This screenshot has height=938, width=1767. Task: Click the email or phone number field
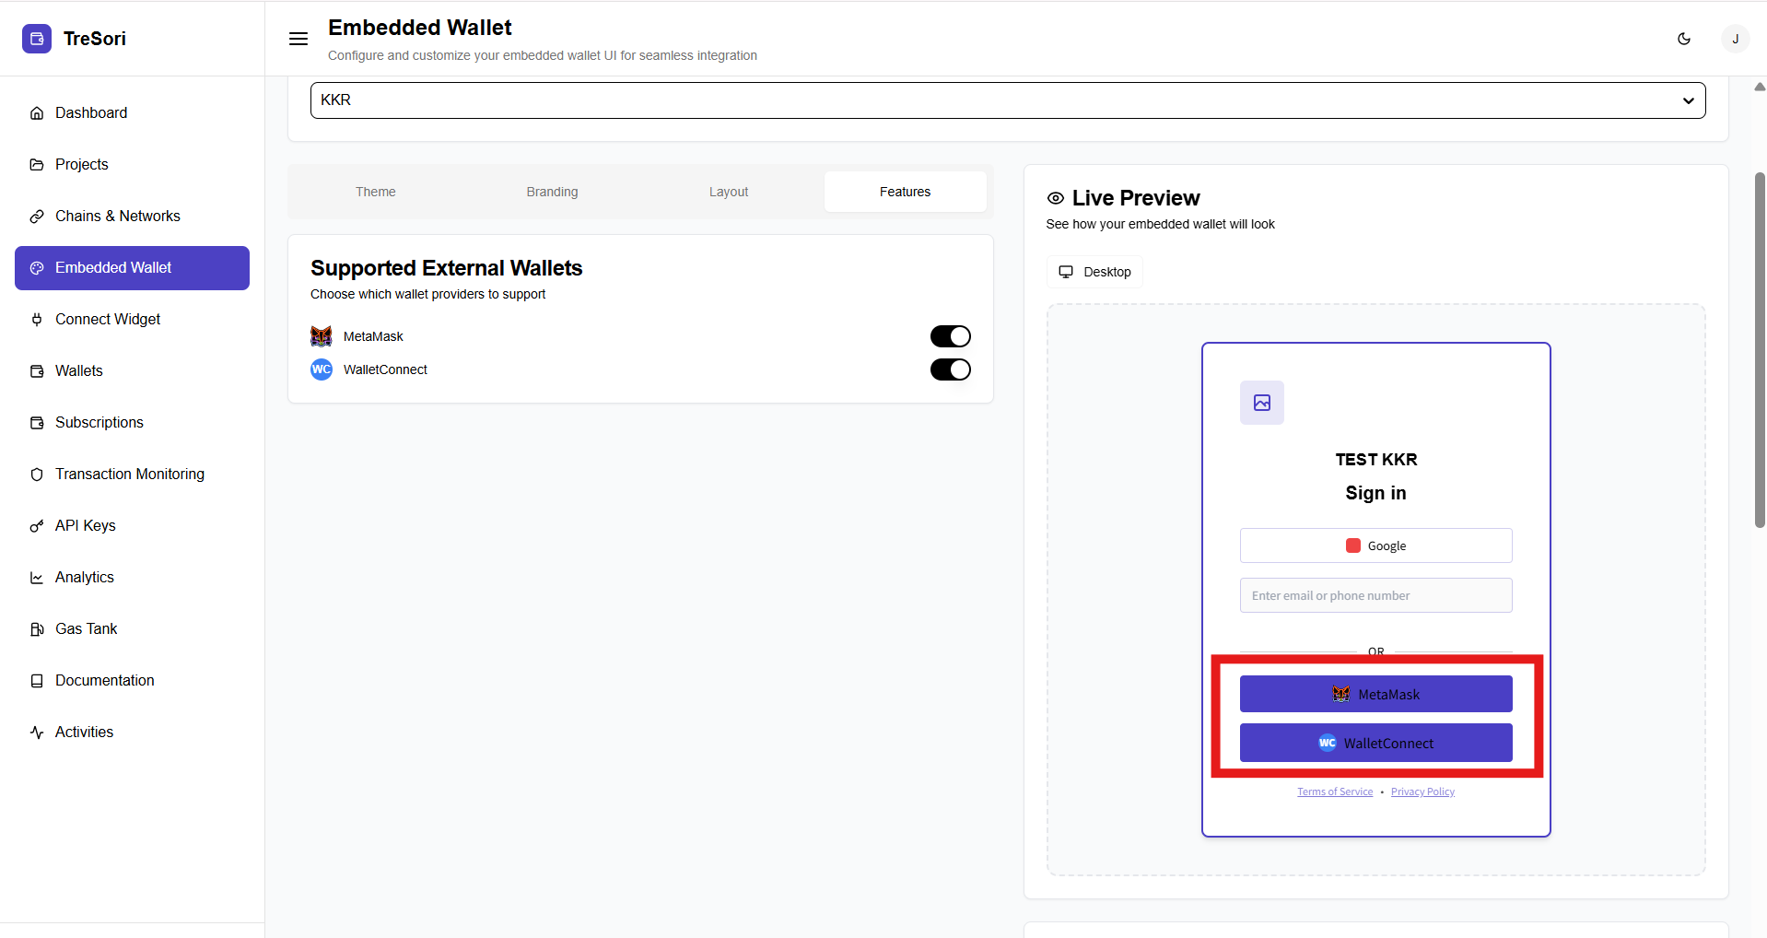(x=1375, y=595)
